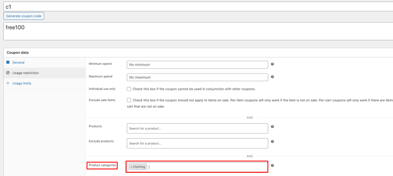The image size is (393, 176).
Task: Click into the Minimum spend input
Action: point(197,65)
